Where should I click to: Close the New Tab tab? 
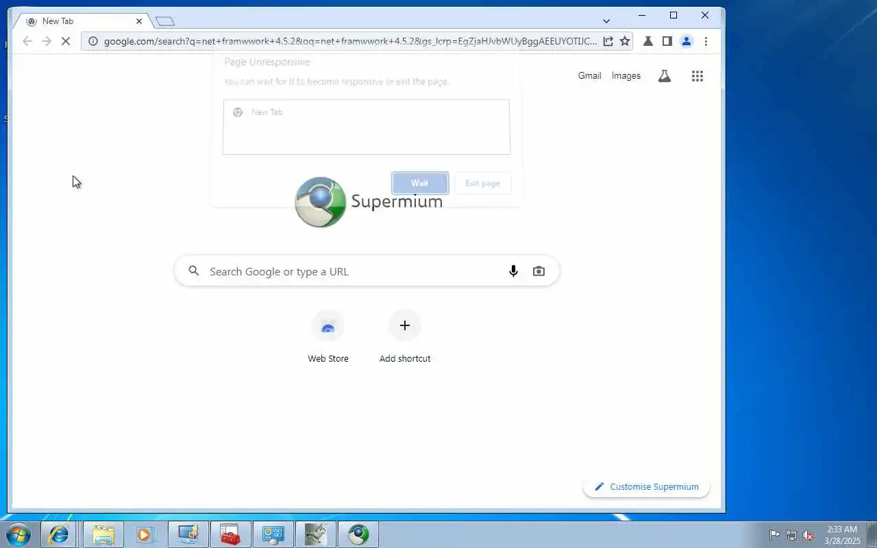(x=138, y=21)
